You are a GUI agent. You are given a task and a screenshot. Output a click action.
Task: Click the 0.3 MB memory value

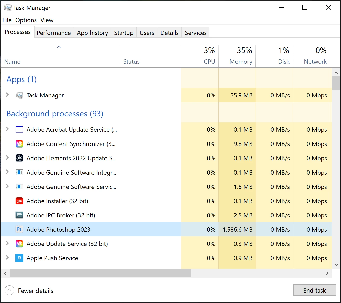click(x=243, y=244)
